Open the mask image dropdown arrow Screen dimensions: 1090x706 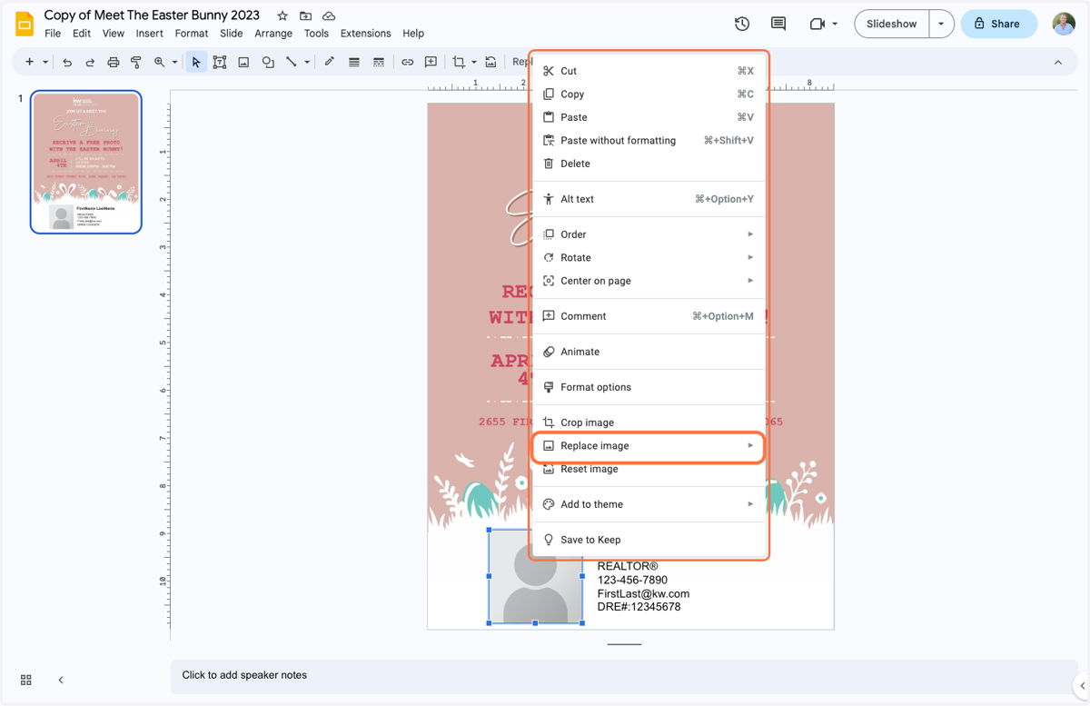[474, 62]
